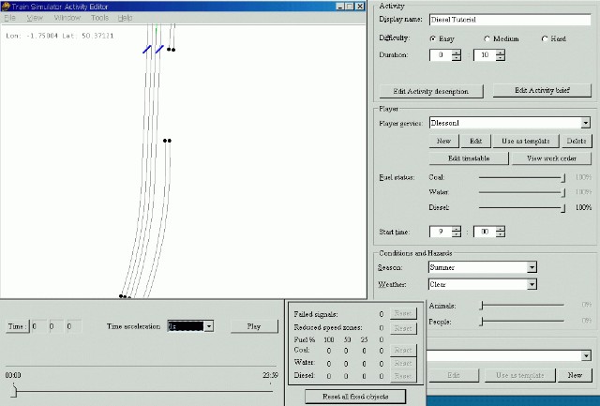600x406 pixels.
Task: Expand the Player service dropdown
Action: click(x=585, y=122)
